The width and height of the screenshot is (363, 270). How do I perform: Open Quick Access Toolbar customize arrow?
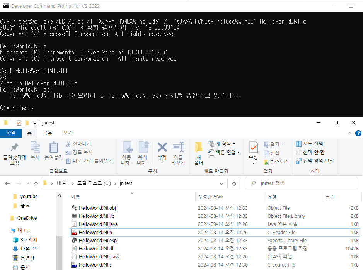coord(34,123)
